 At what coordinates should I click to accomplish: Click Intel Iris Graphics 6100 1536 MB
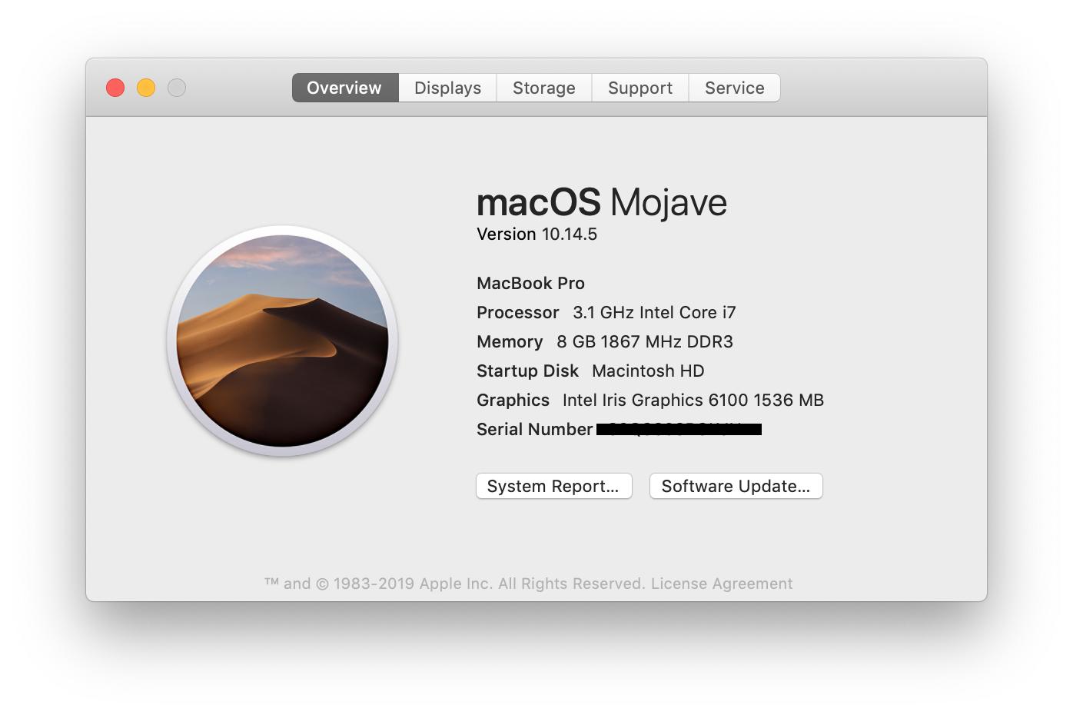[x=693, y=400]
